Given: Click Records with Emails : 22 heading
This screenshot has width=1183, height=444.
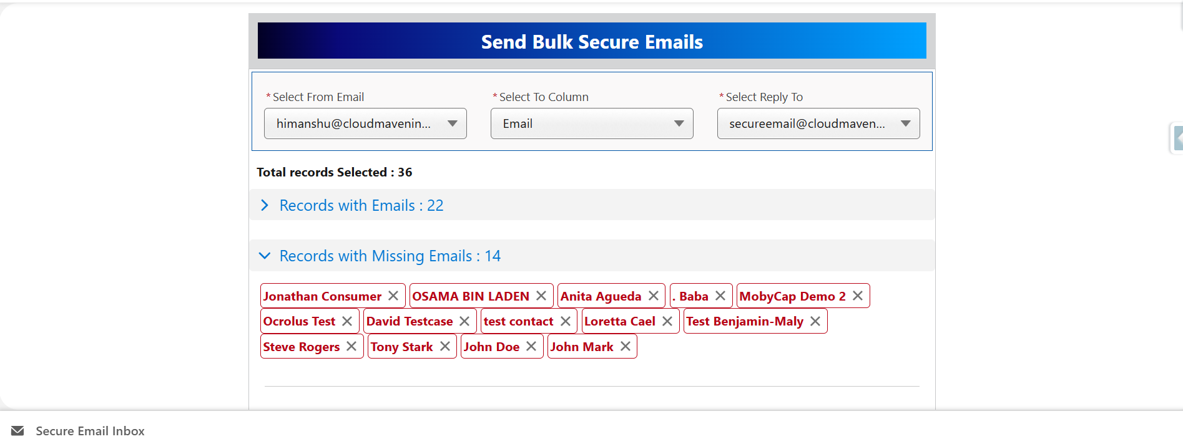Looking at the screenshot, I should 361,205.
